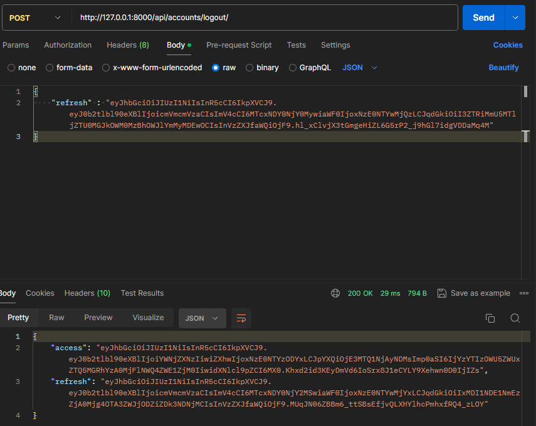
Task: Open the three-dot response options menu
Action: point(524,293)
